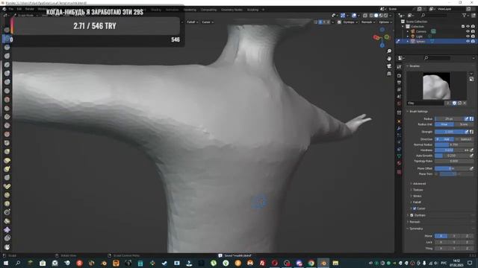478x268 pixels.
Task: Open the Falloff dropdown in header
Action: tap(193, 22)
